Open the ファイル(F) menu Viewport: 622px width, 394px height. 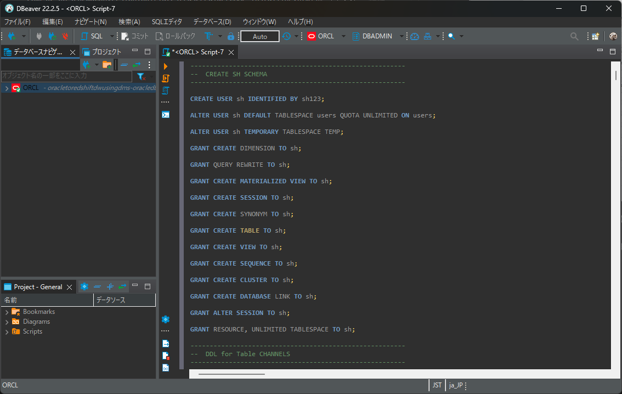17,22
